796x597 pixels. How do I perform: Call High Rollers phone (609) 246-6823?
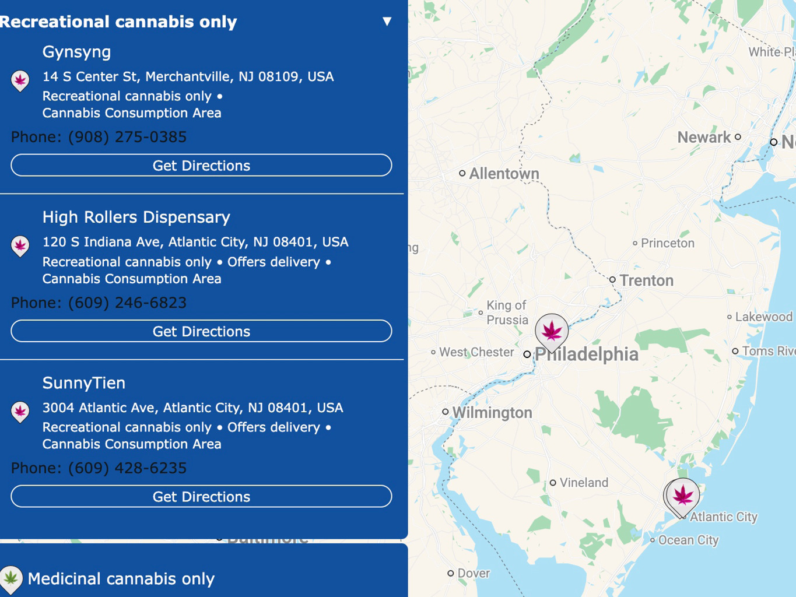pyautogui.click(x=127, y=303)
